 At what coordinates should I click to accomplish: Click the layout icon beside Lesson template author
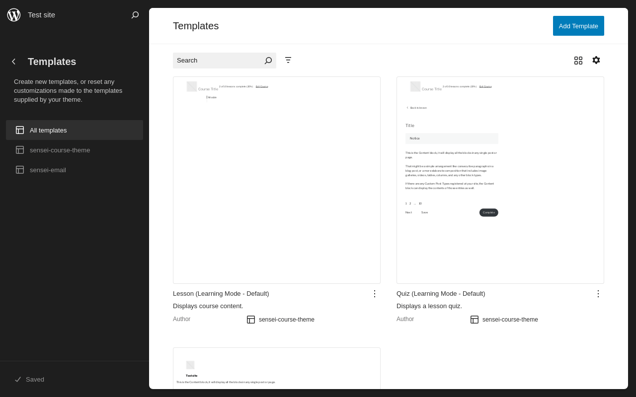click(251, 320)
